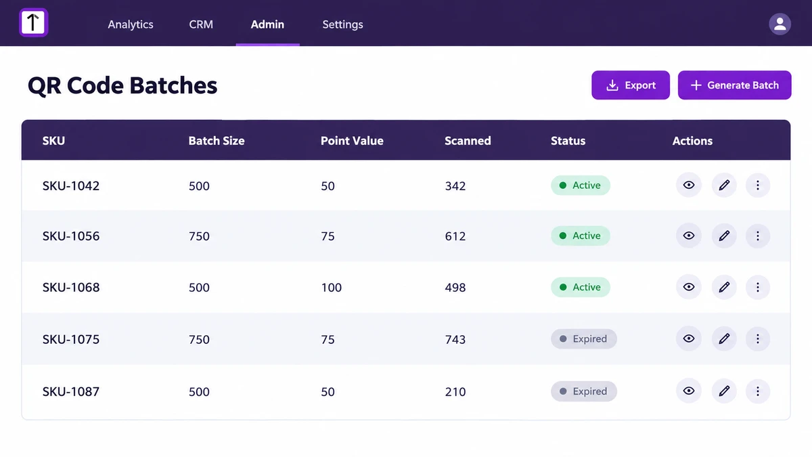Select the SKU-1068 cell
Image resolution: width=812 pixels, height=457 pixels.
tap(71, 288)
